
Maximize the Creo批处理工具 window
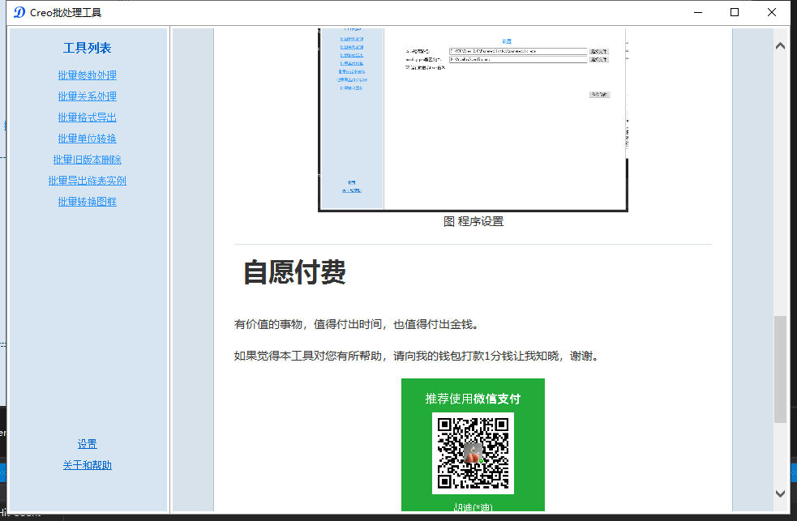click(735, 12)
